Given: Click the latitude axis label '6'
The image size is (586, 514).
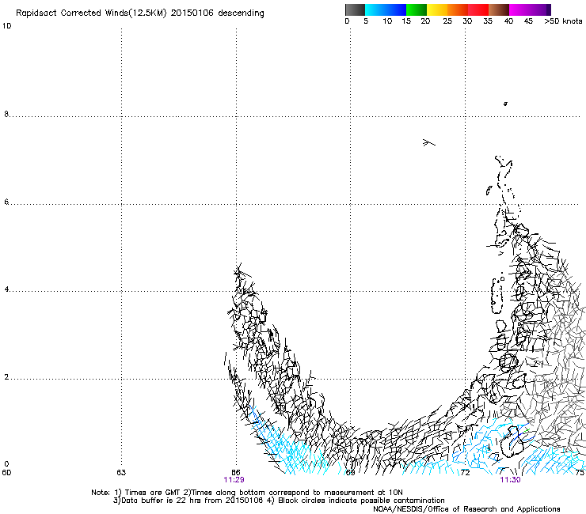Looking at the screenshot, I should pyautogui.click(x=6, y=202).
